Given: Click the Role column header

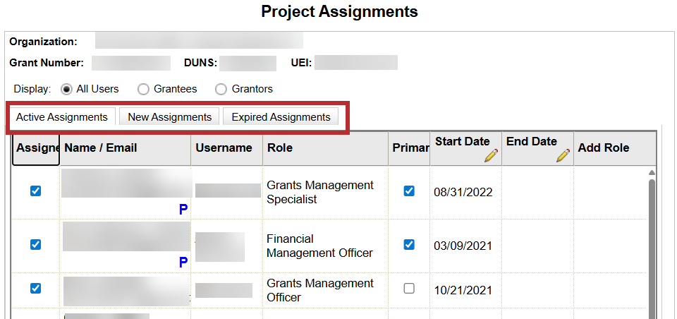Looking at the screenshot, I should (x=280, y=148).
